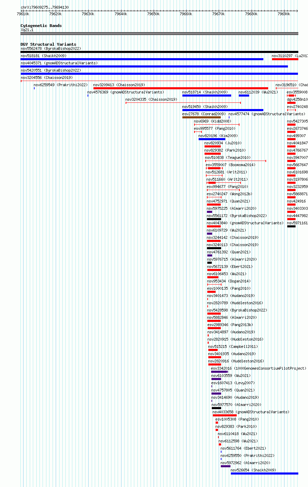Viewport: 308px width, 487px height.
Task: Open nsv5420551 (ByrskaBishop2022) variant label
Action: click(x=51, y=70)
